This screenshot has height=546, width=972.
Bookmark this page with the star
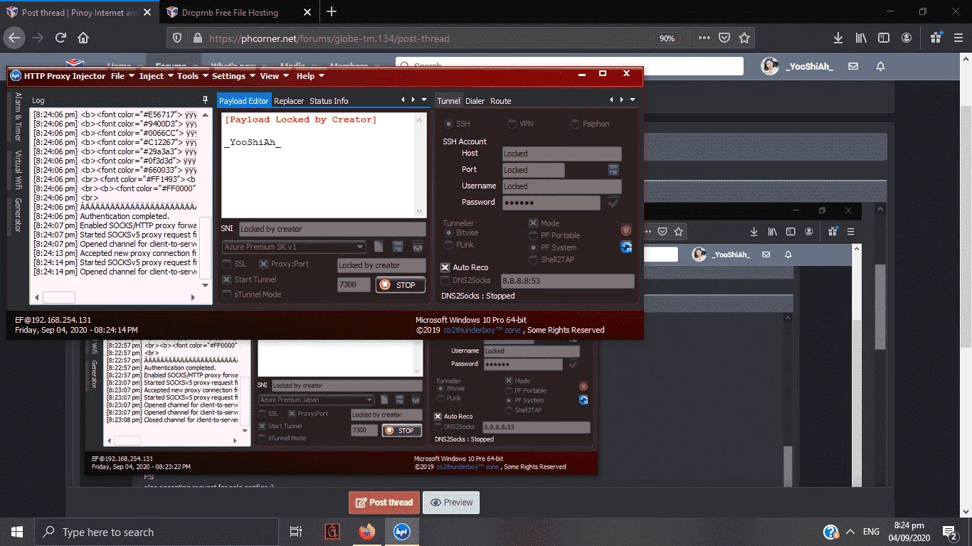click(744, 38)
